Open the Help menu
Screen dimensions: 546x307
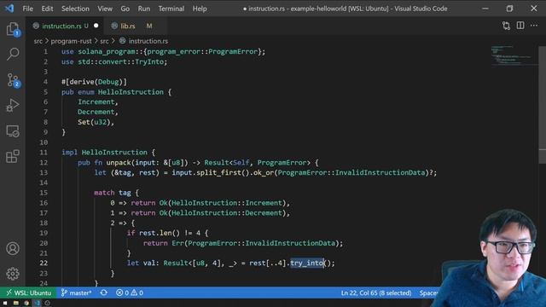coord(200,9)
